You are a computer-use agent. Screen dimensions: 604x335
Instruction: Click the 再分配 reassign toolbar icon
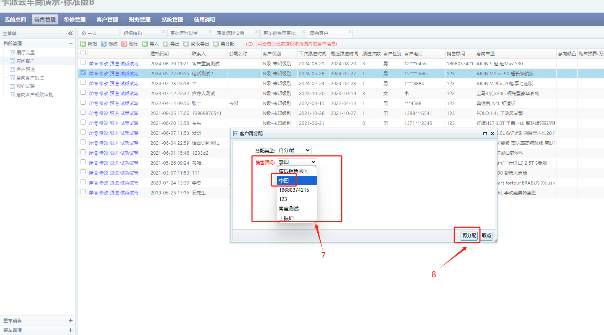216,44
